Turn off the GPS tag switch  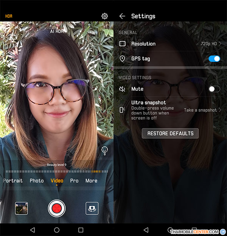click(215, 59)
